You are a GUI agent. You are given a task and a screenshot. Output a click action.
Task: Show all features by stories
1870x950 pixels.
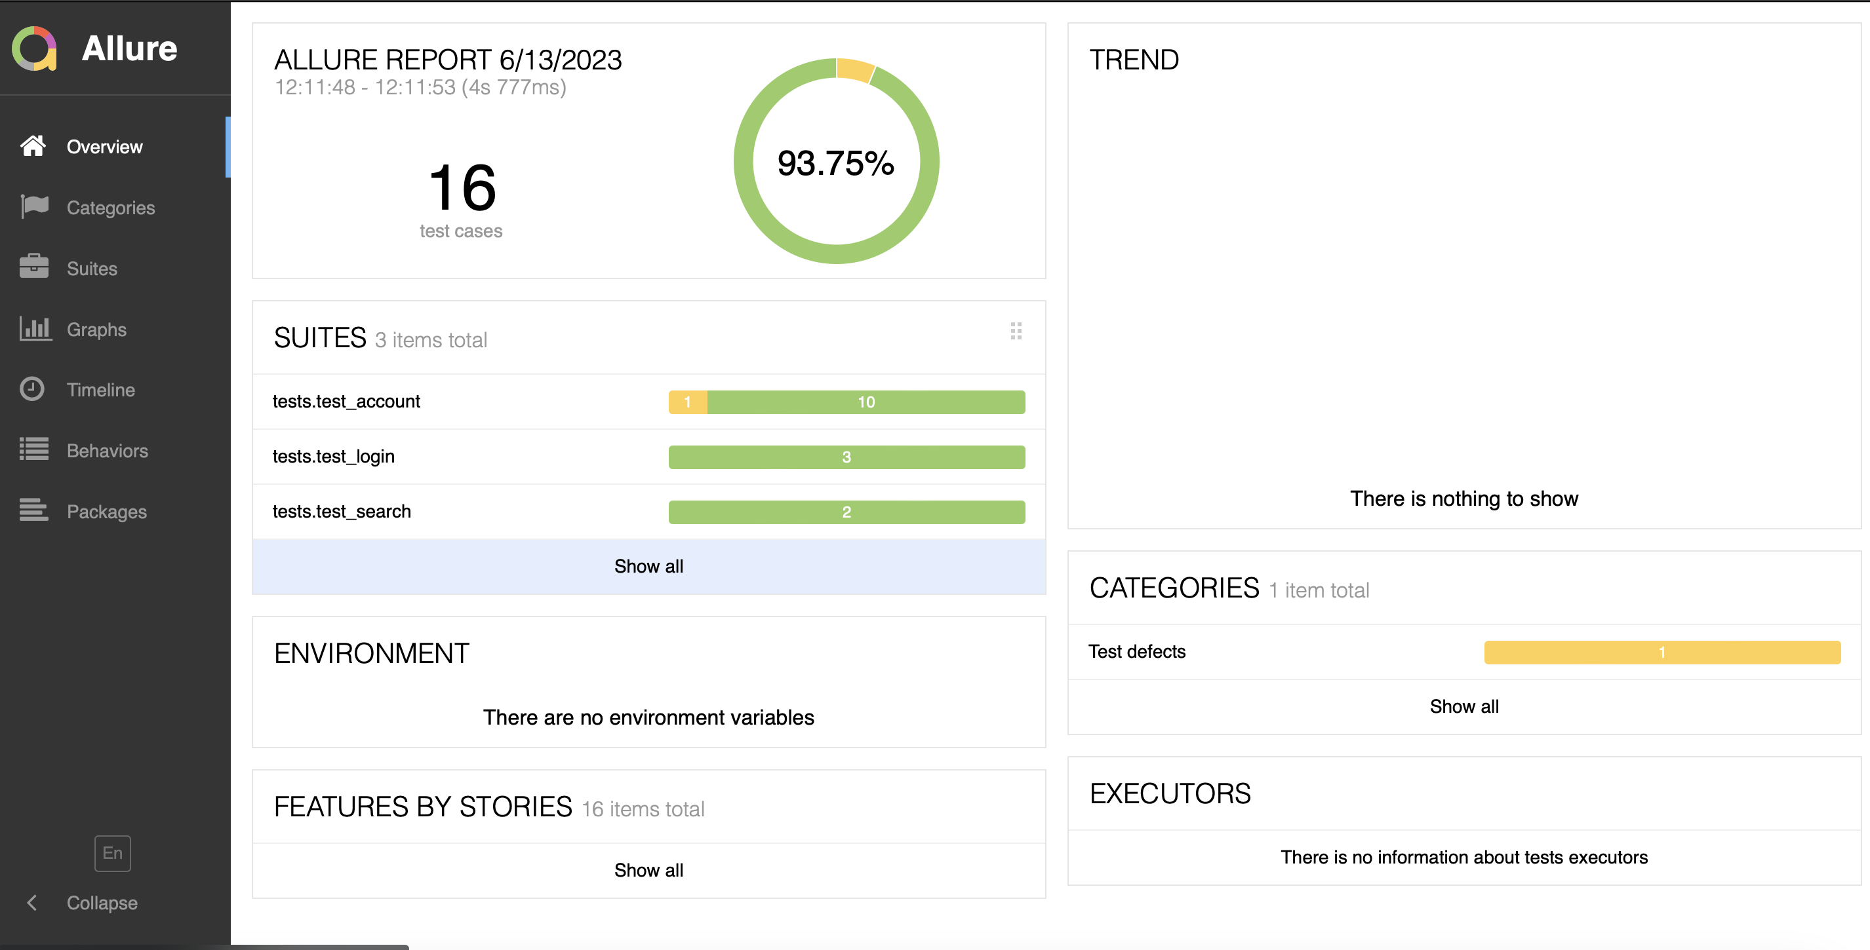coord(648,869)
